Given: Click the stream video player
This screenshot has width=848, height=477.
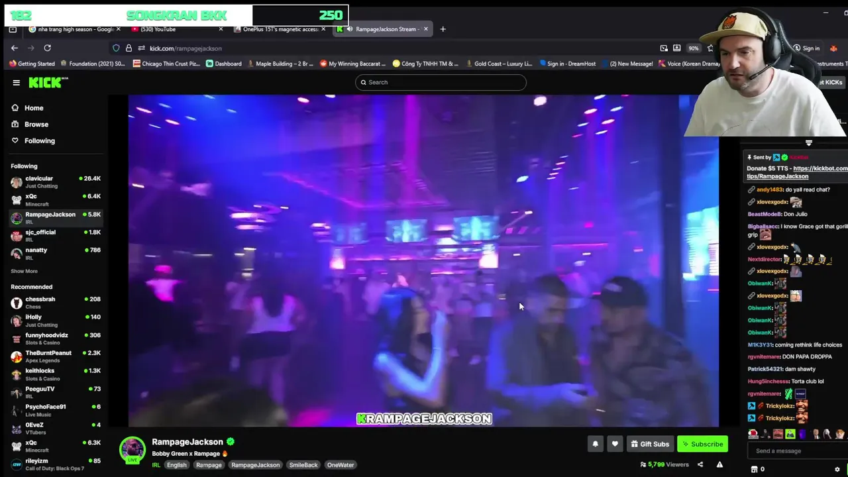Looking at the screenshot, I should [423, 261].
